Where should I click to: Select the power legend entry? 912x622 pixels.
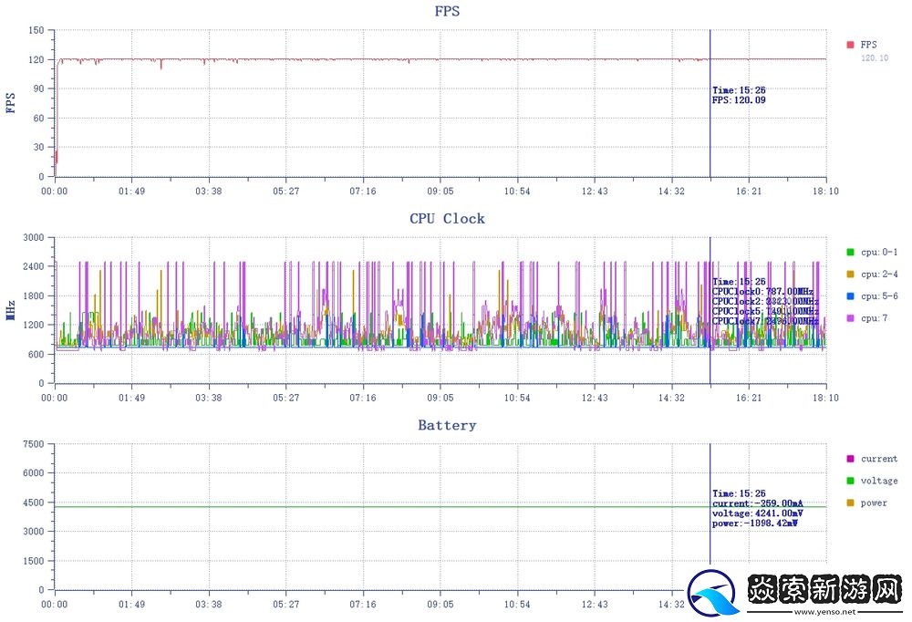pos(873,503)
